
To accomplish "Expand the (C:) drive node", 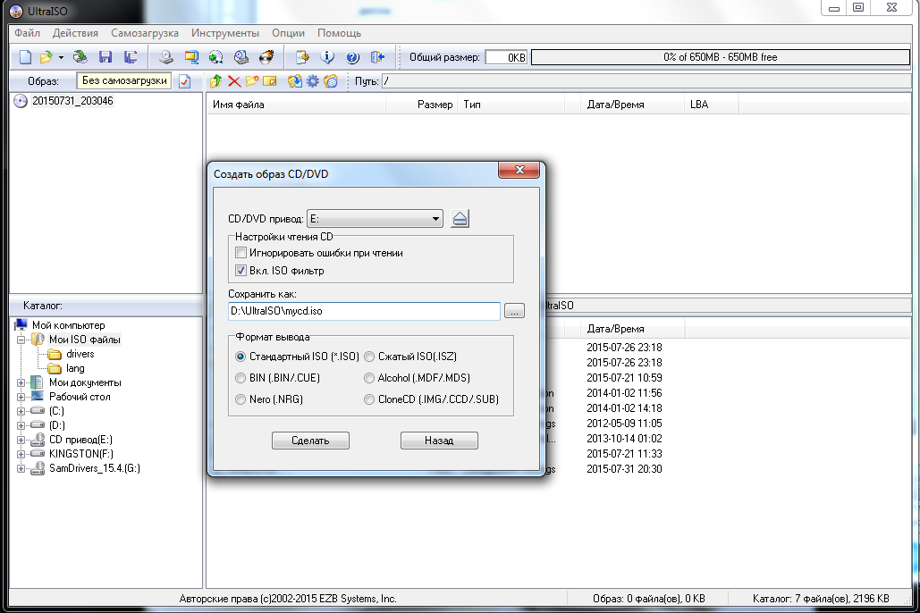I will pyautogui.click(x=21, y=411).
